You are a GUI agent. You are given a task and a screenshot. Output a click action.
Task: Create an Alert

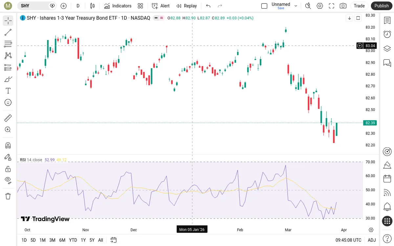tap(161, 6)
